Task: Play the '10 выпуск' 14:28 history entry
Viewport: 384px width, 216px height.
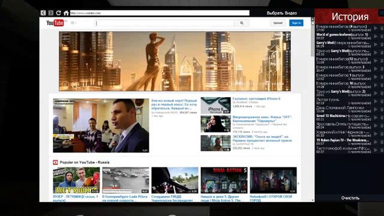Action: tap(376, 85)
